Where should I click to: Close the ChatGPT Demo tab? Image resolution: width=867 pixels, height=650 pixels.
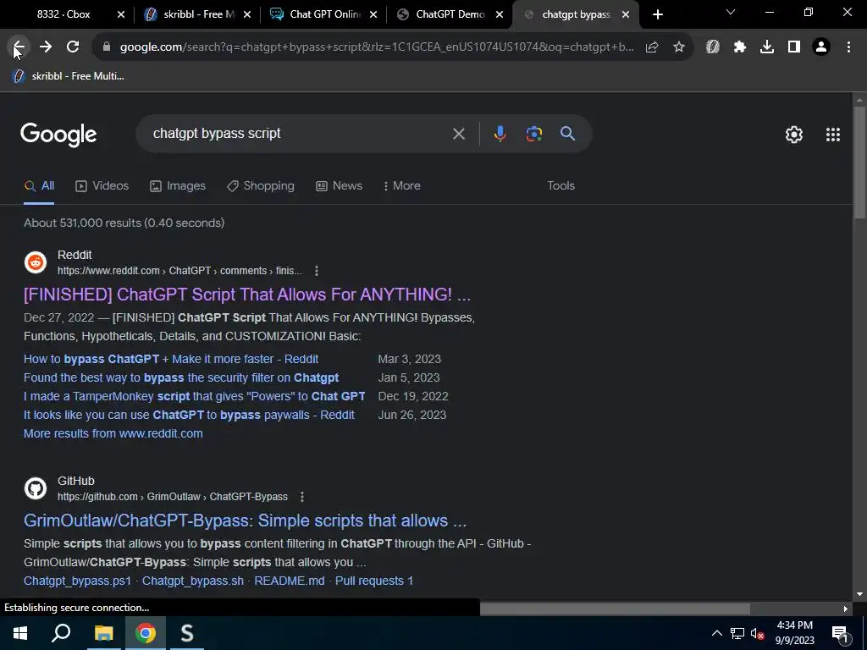point(500,14)
